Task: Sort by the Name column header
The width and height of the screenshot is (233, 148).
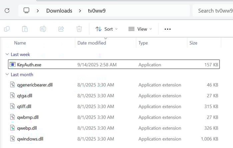Action: point(20,43)
